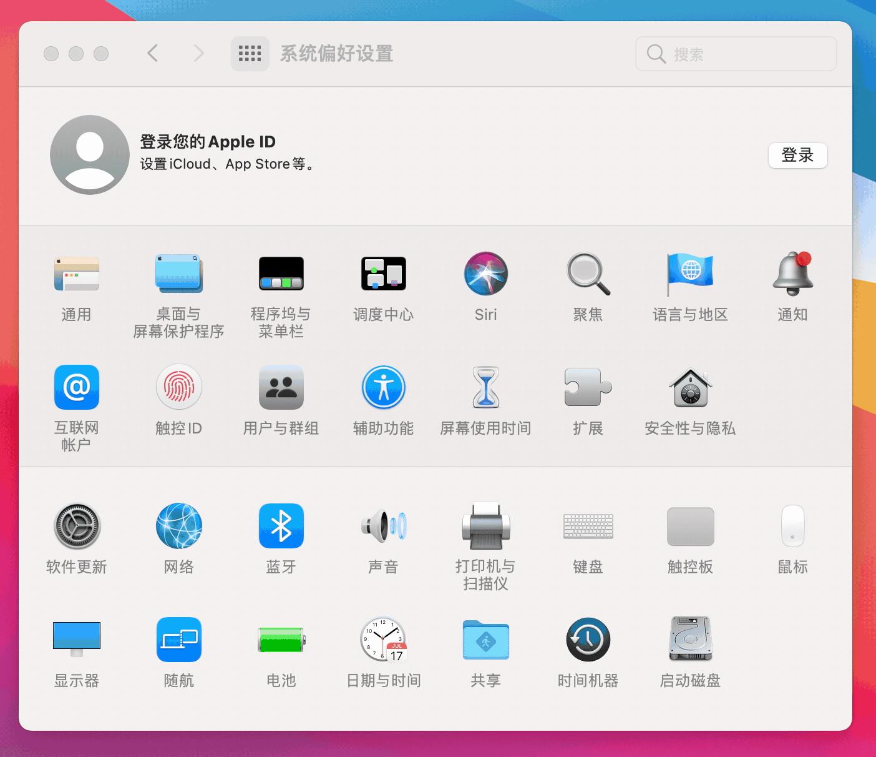876x757 pixels.
Task: Open 屏幕使用时间 preferences
Action: point(486,387)
